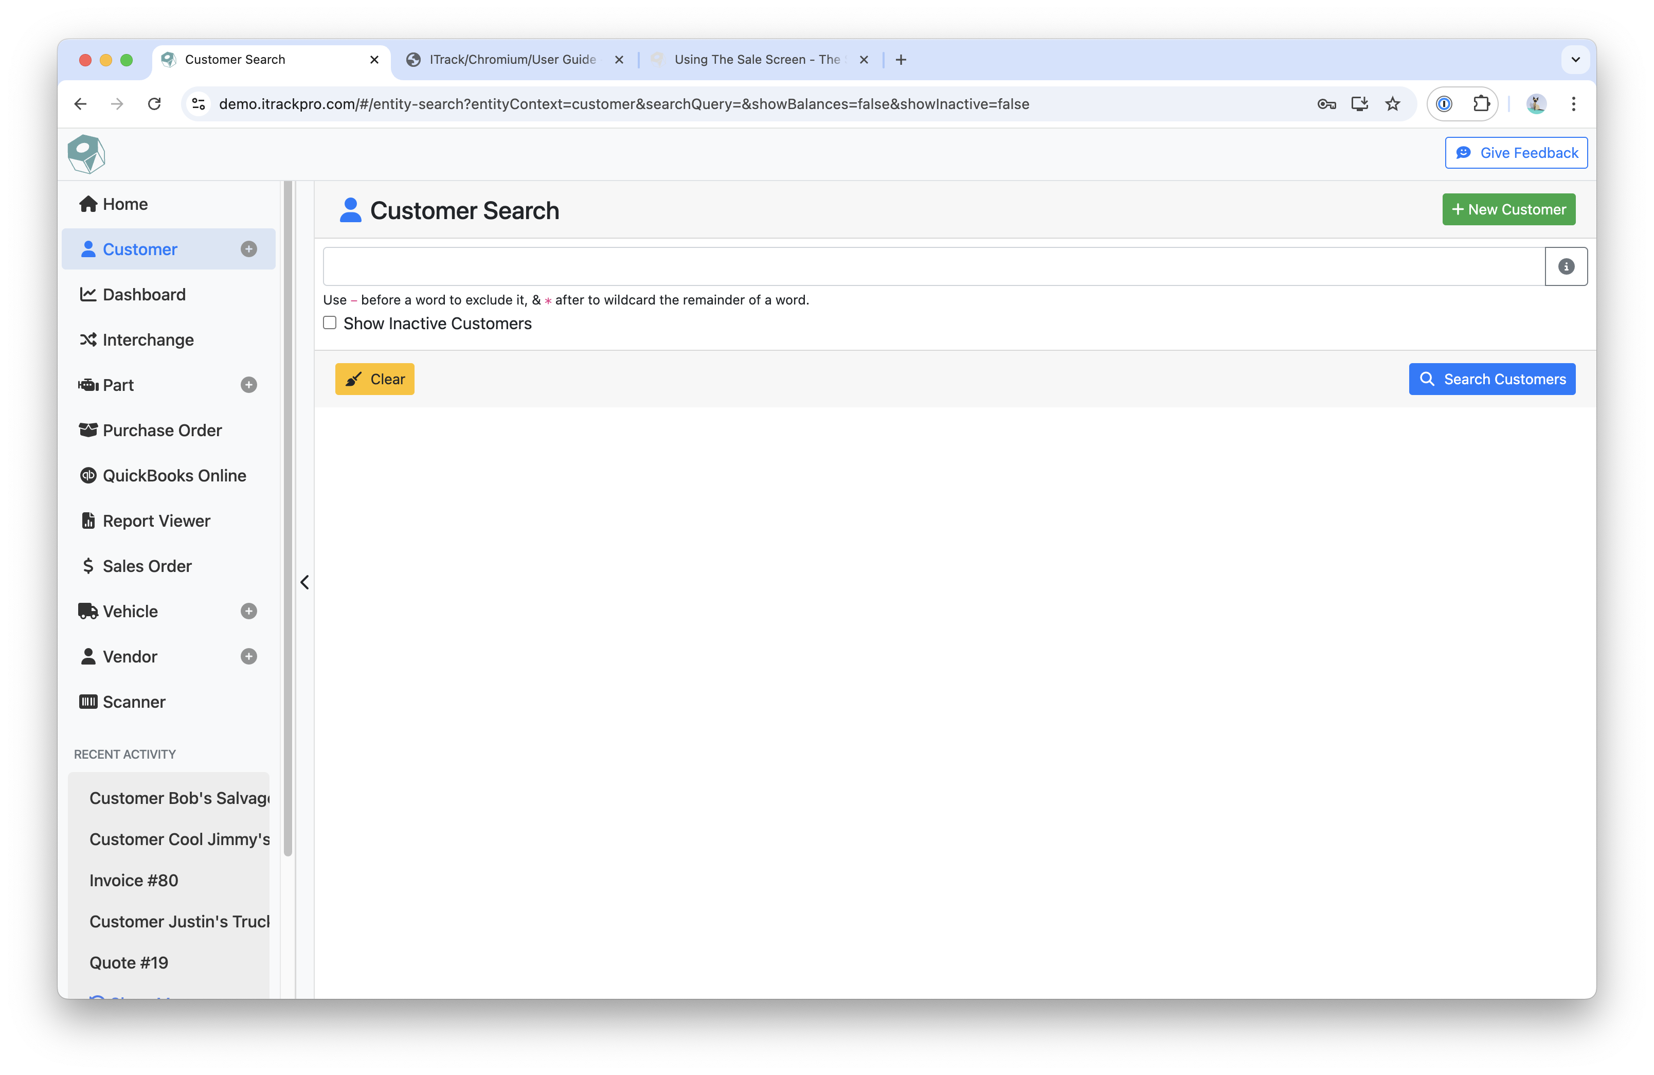
Task: Click plus icon next to Vendor
Action: click(x=249, y=657)
